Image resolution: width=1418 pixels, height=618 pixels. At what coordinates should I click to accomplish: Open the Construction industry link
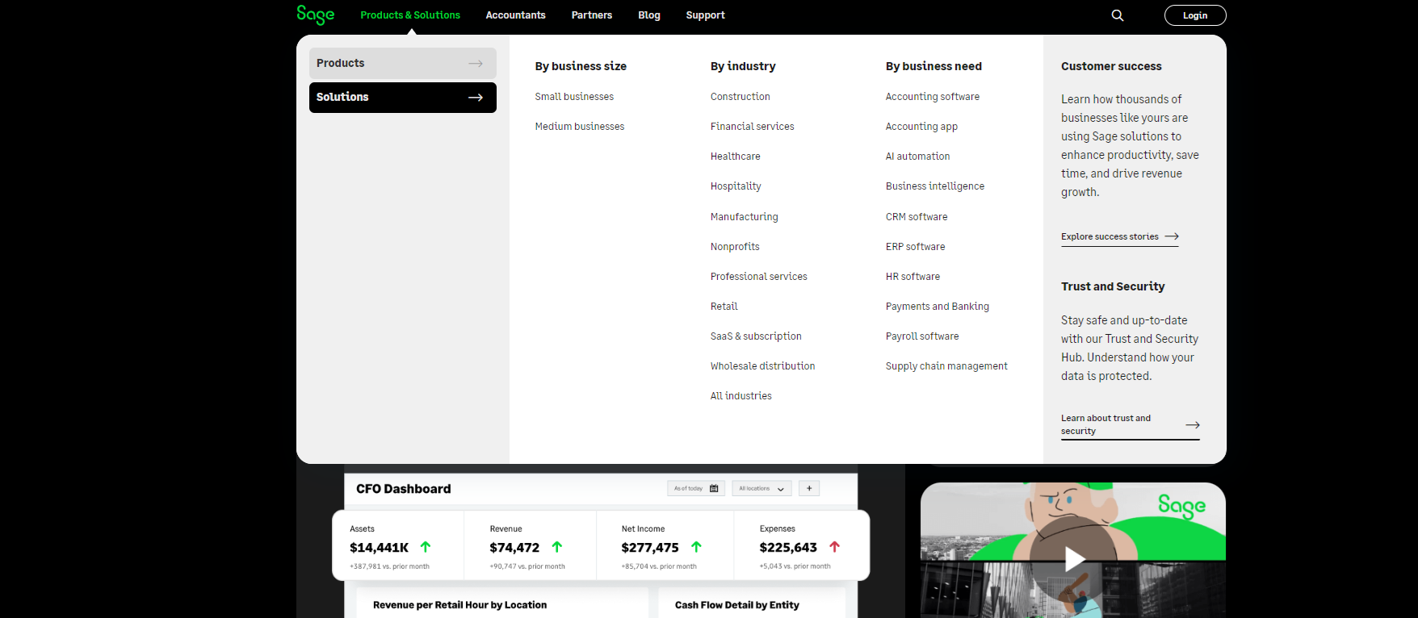[740, 97]
